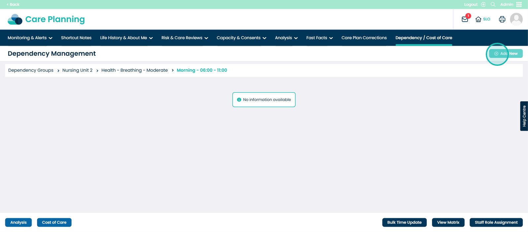Click the Add New button
The height and width of the screenshot is (232, 528).
point(506,54)
